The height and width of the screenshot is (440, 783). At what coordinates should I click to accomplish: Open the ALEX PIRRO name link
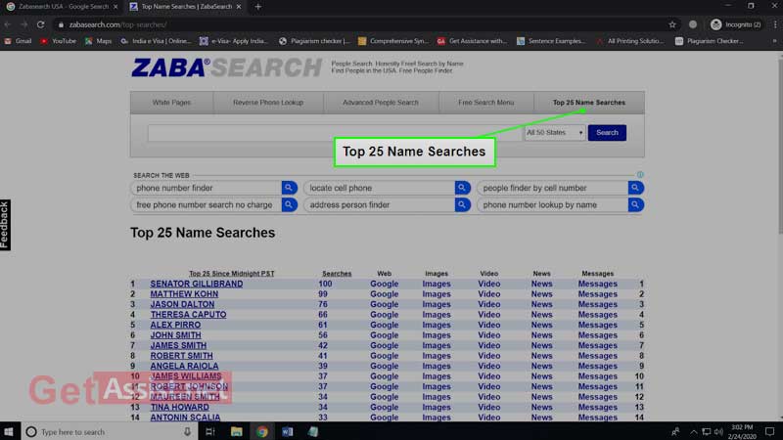175,325
